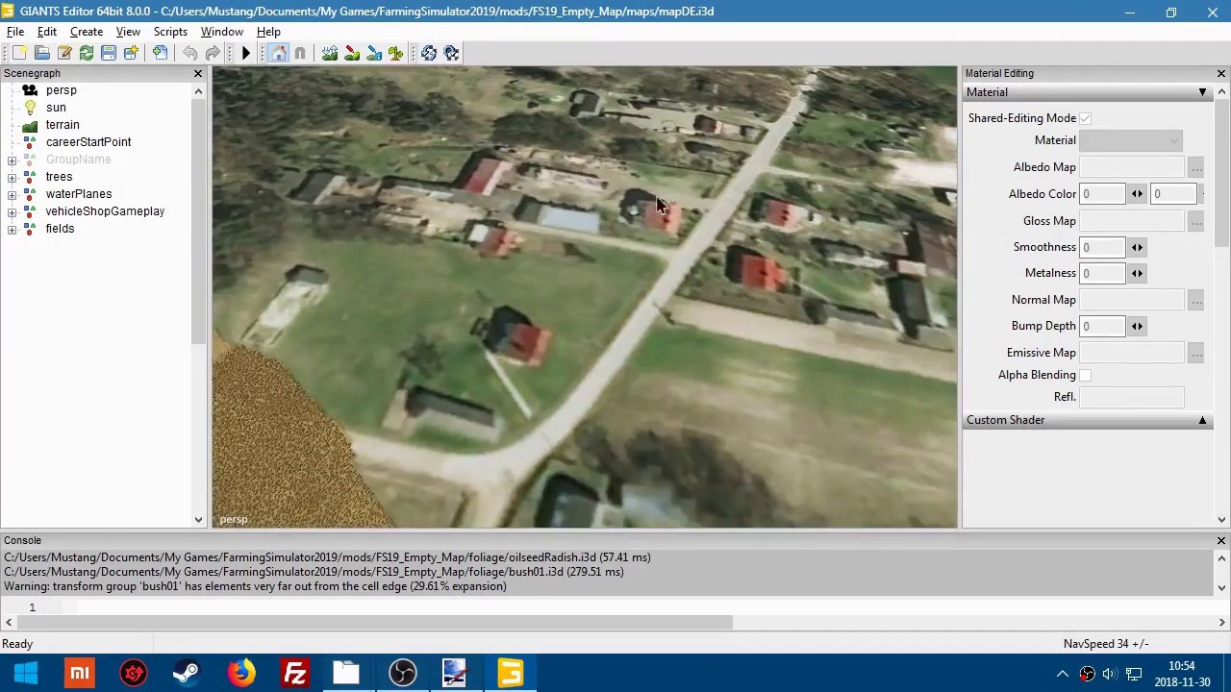
Task: Click the Refl. input field
Action: pos(1131,397)
